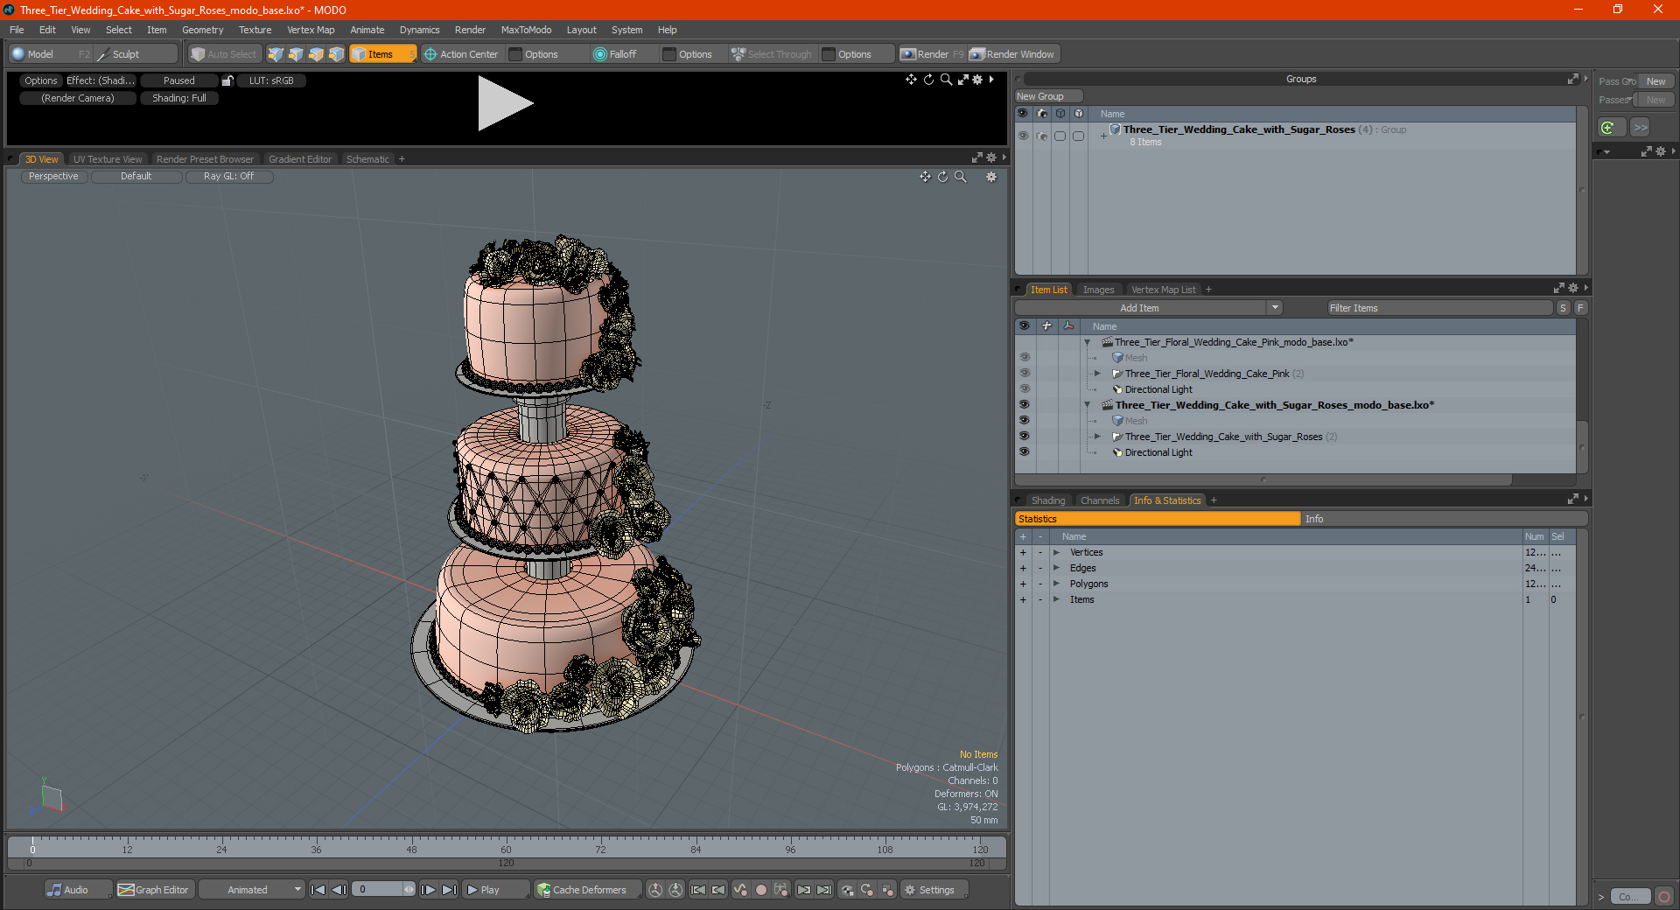Open the Graph Editor

[x=154, y=890]
